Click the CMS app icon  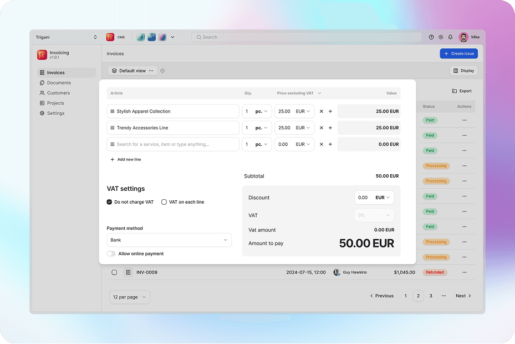click(110, 37)
